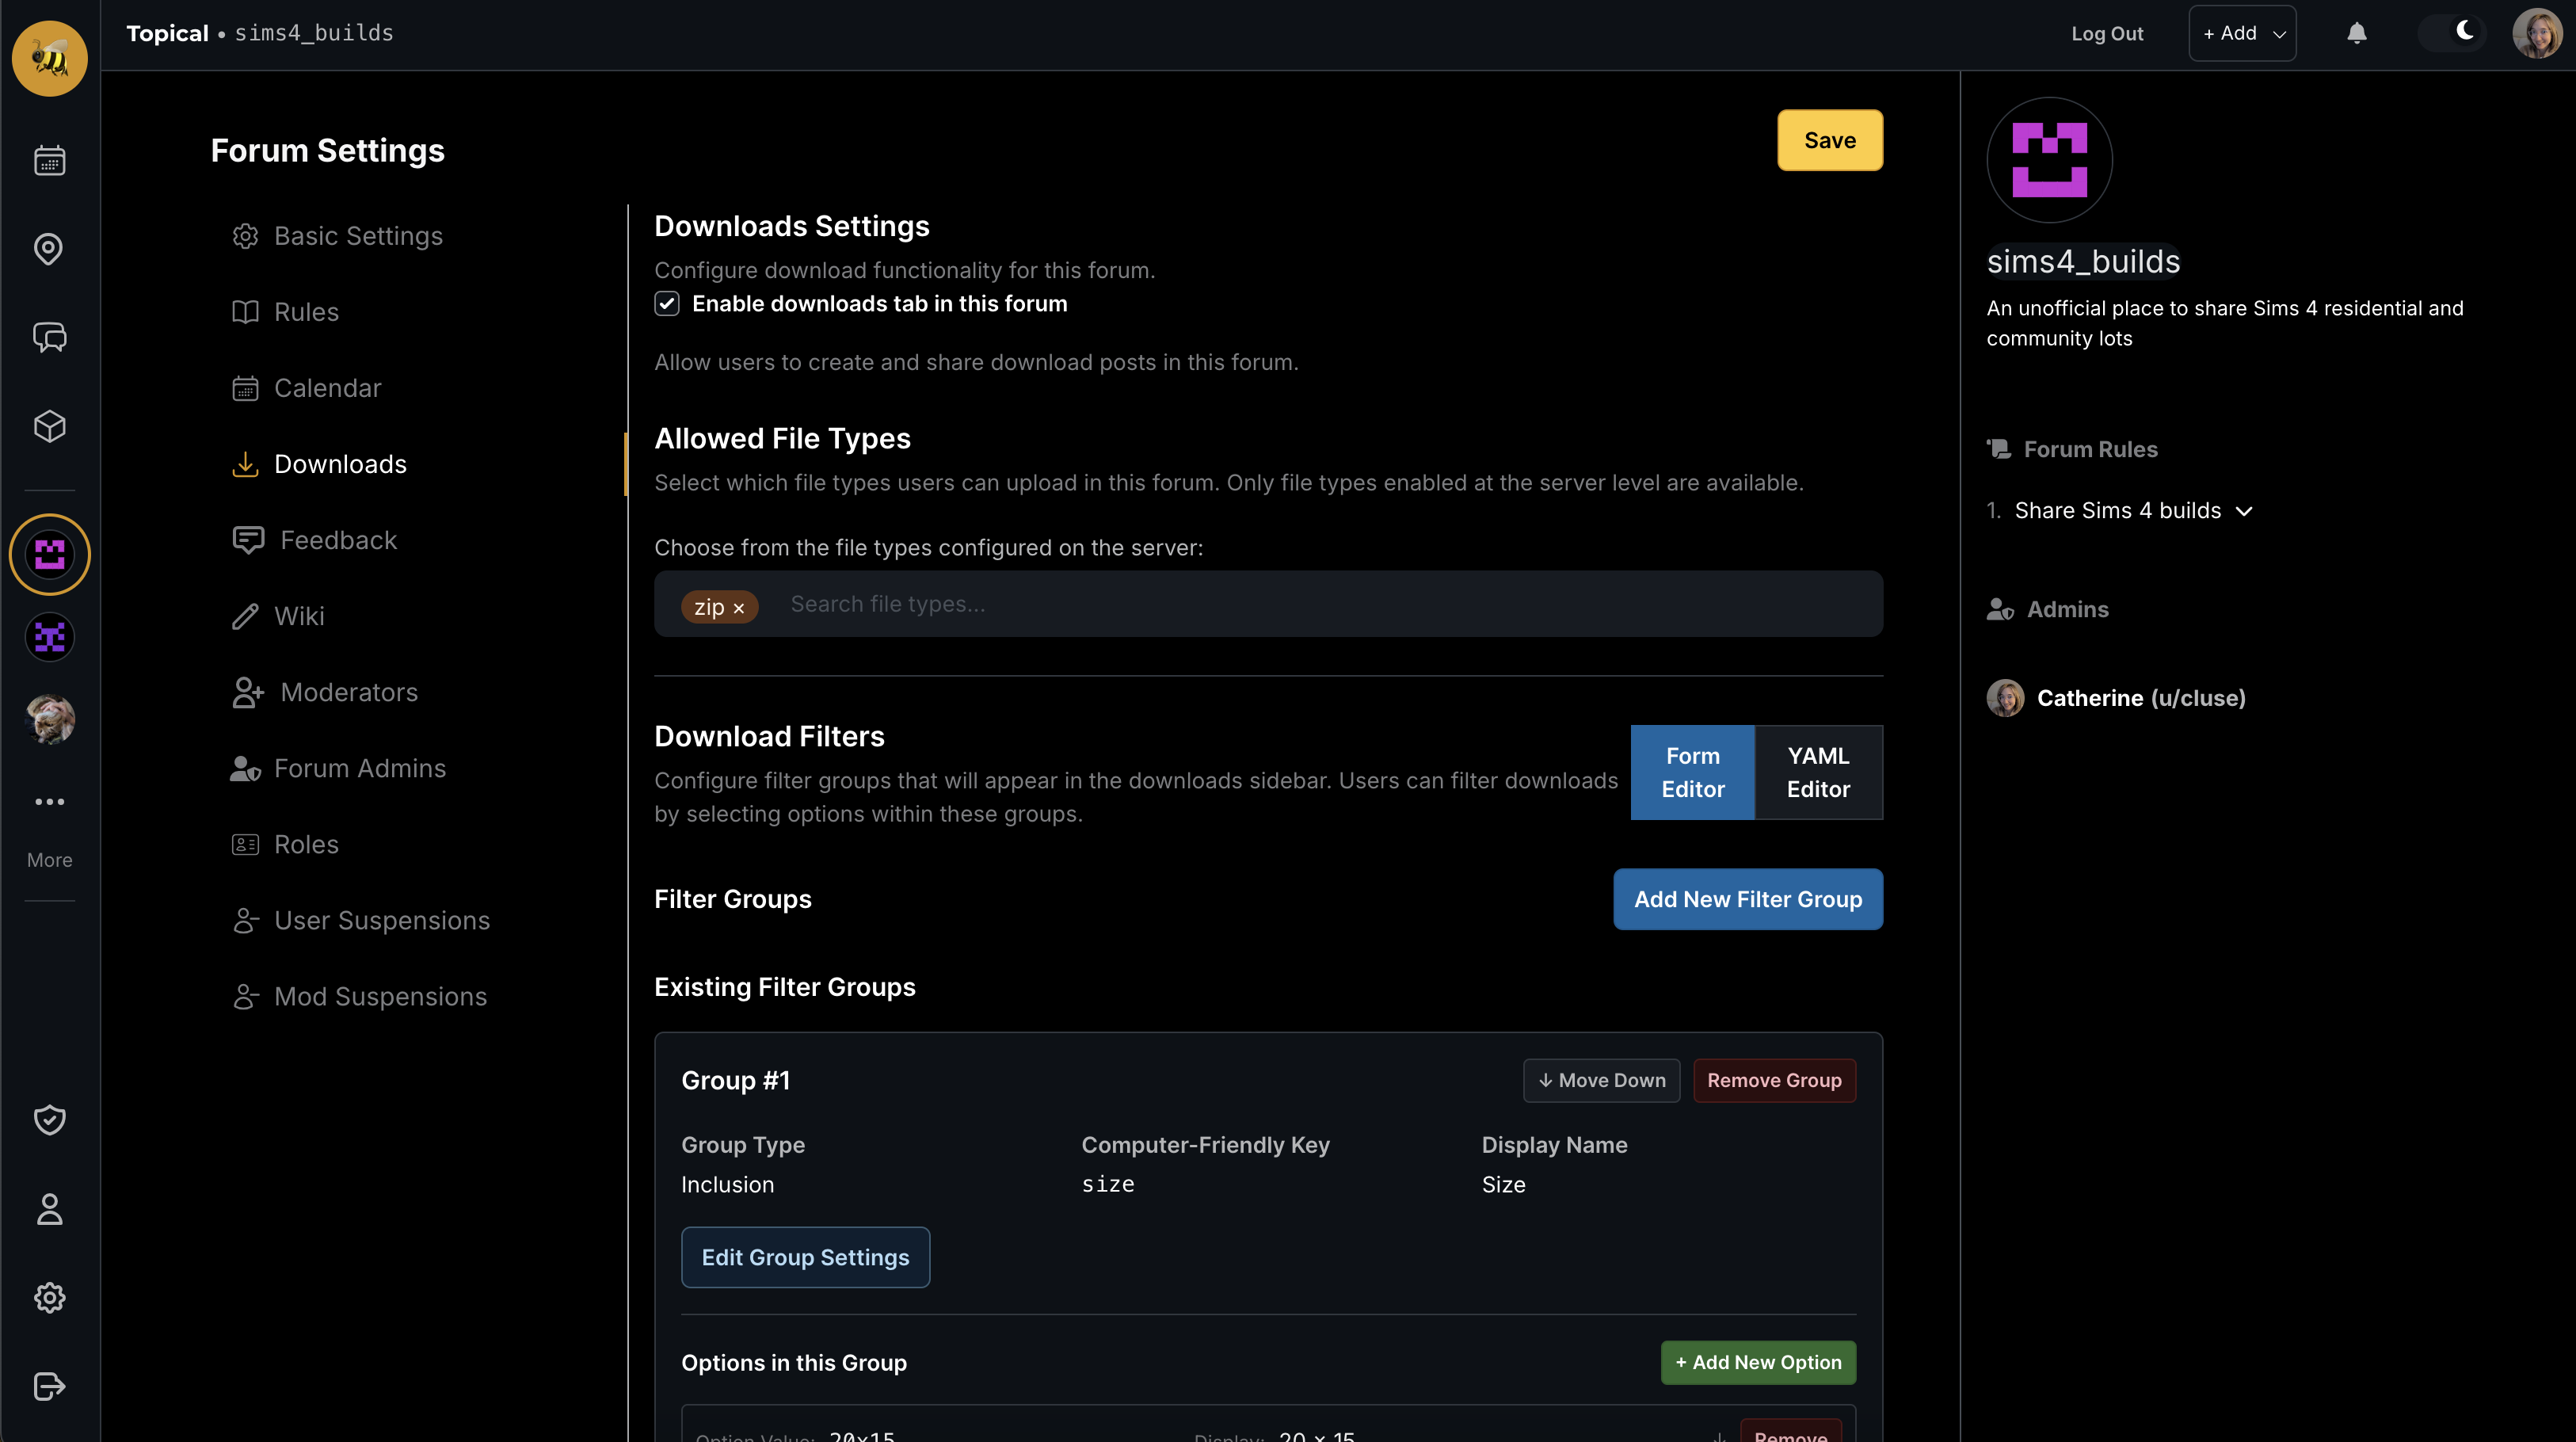Screen dimensions: 2576x1442
Task: Uncheck Enable downloads tab in this forum
Action: point(667,304)
